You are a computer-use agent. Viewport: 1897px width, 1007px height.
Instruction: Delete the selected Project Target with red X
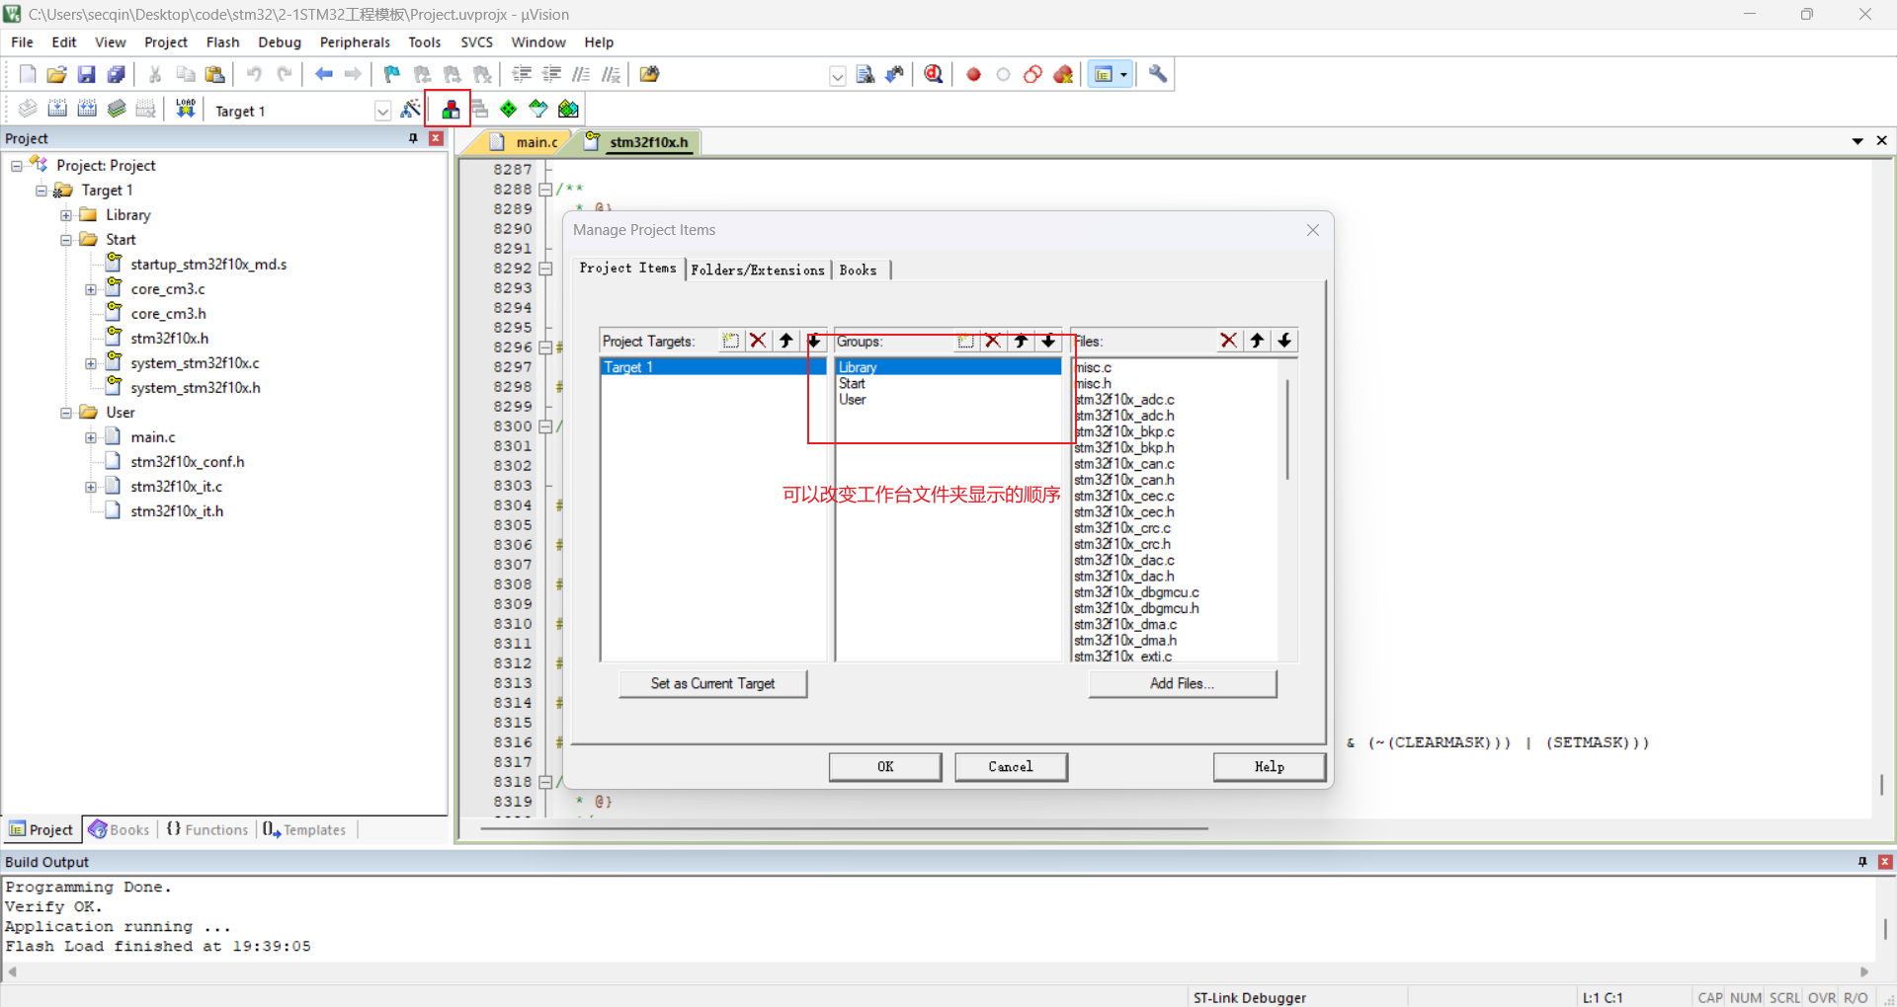[x=758, y=341]
